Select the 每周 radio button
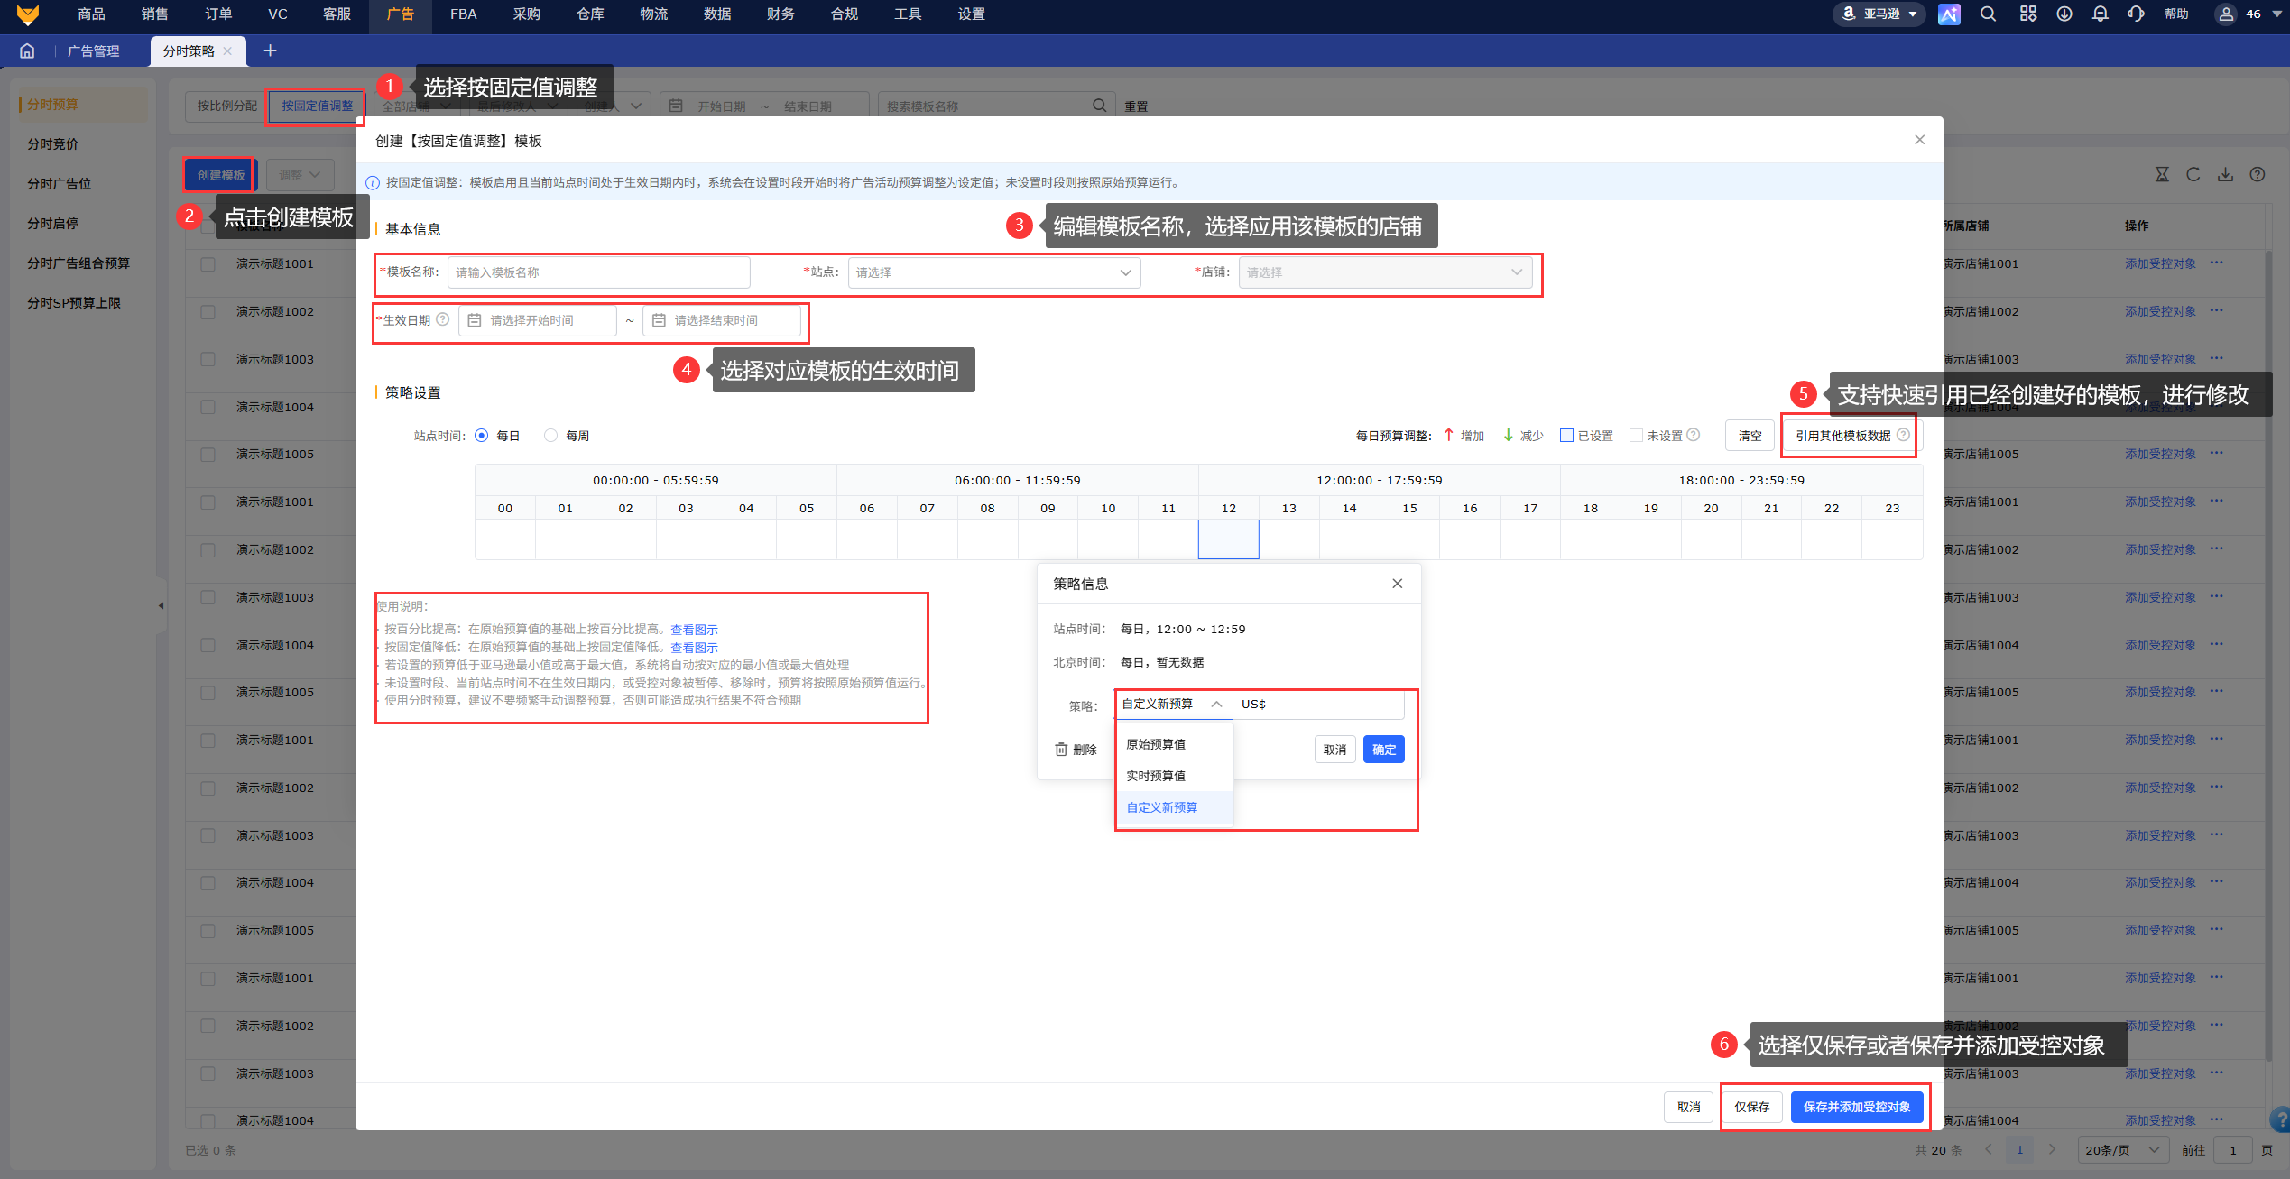2290x1179 pixels. [x=550, y=436]
